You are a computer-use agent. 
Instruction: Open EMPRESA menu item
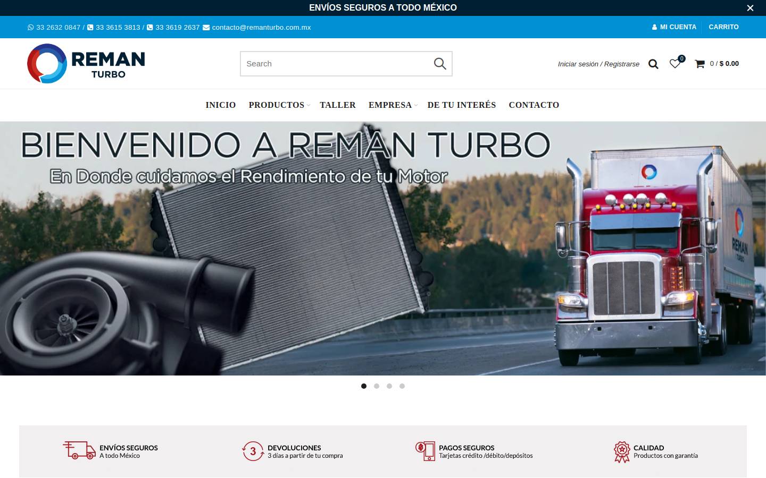[390, 105]
